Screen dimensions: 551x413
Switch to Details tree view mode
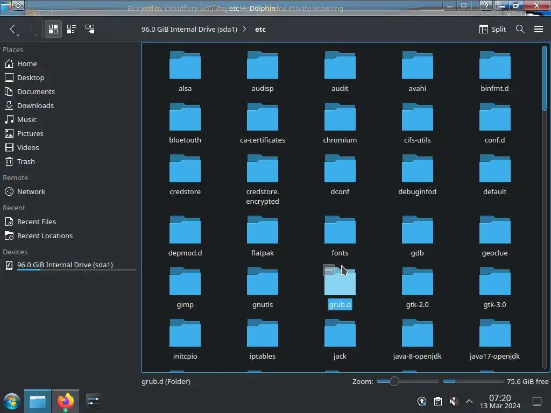[x=90, y=29]
